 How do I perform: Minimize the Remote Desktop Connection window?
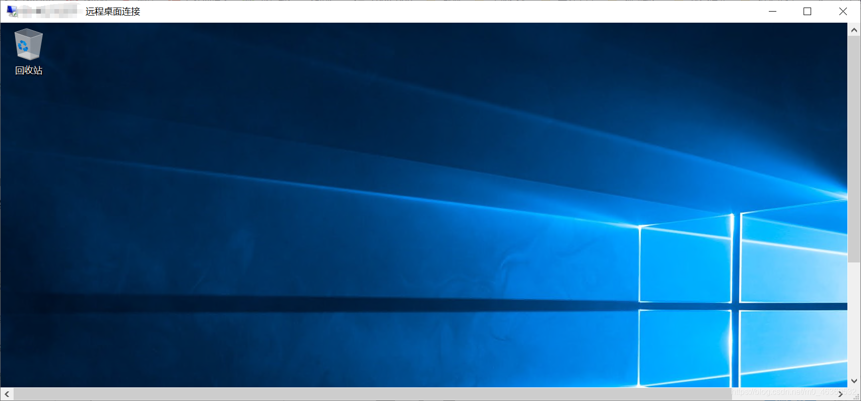(772, 11)
